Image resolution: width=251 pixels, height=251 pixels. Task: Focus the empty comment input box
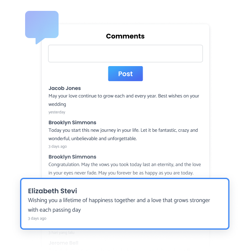tap(125, 54)
